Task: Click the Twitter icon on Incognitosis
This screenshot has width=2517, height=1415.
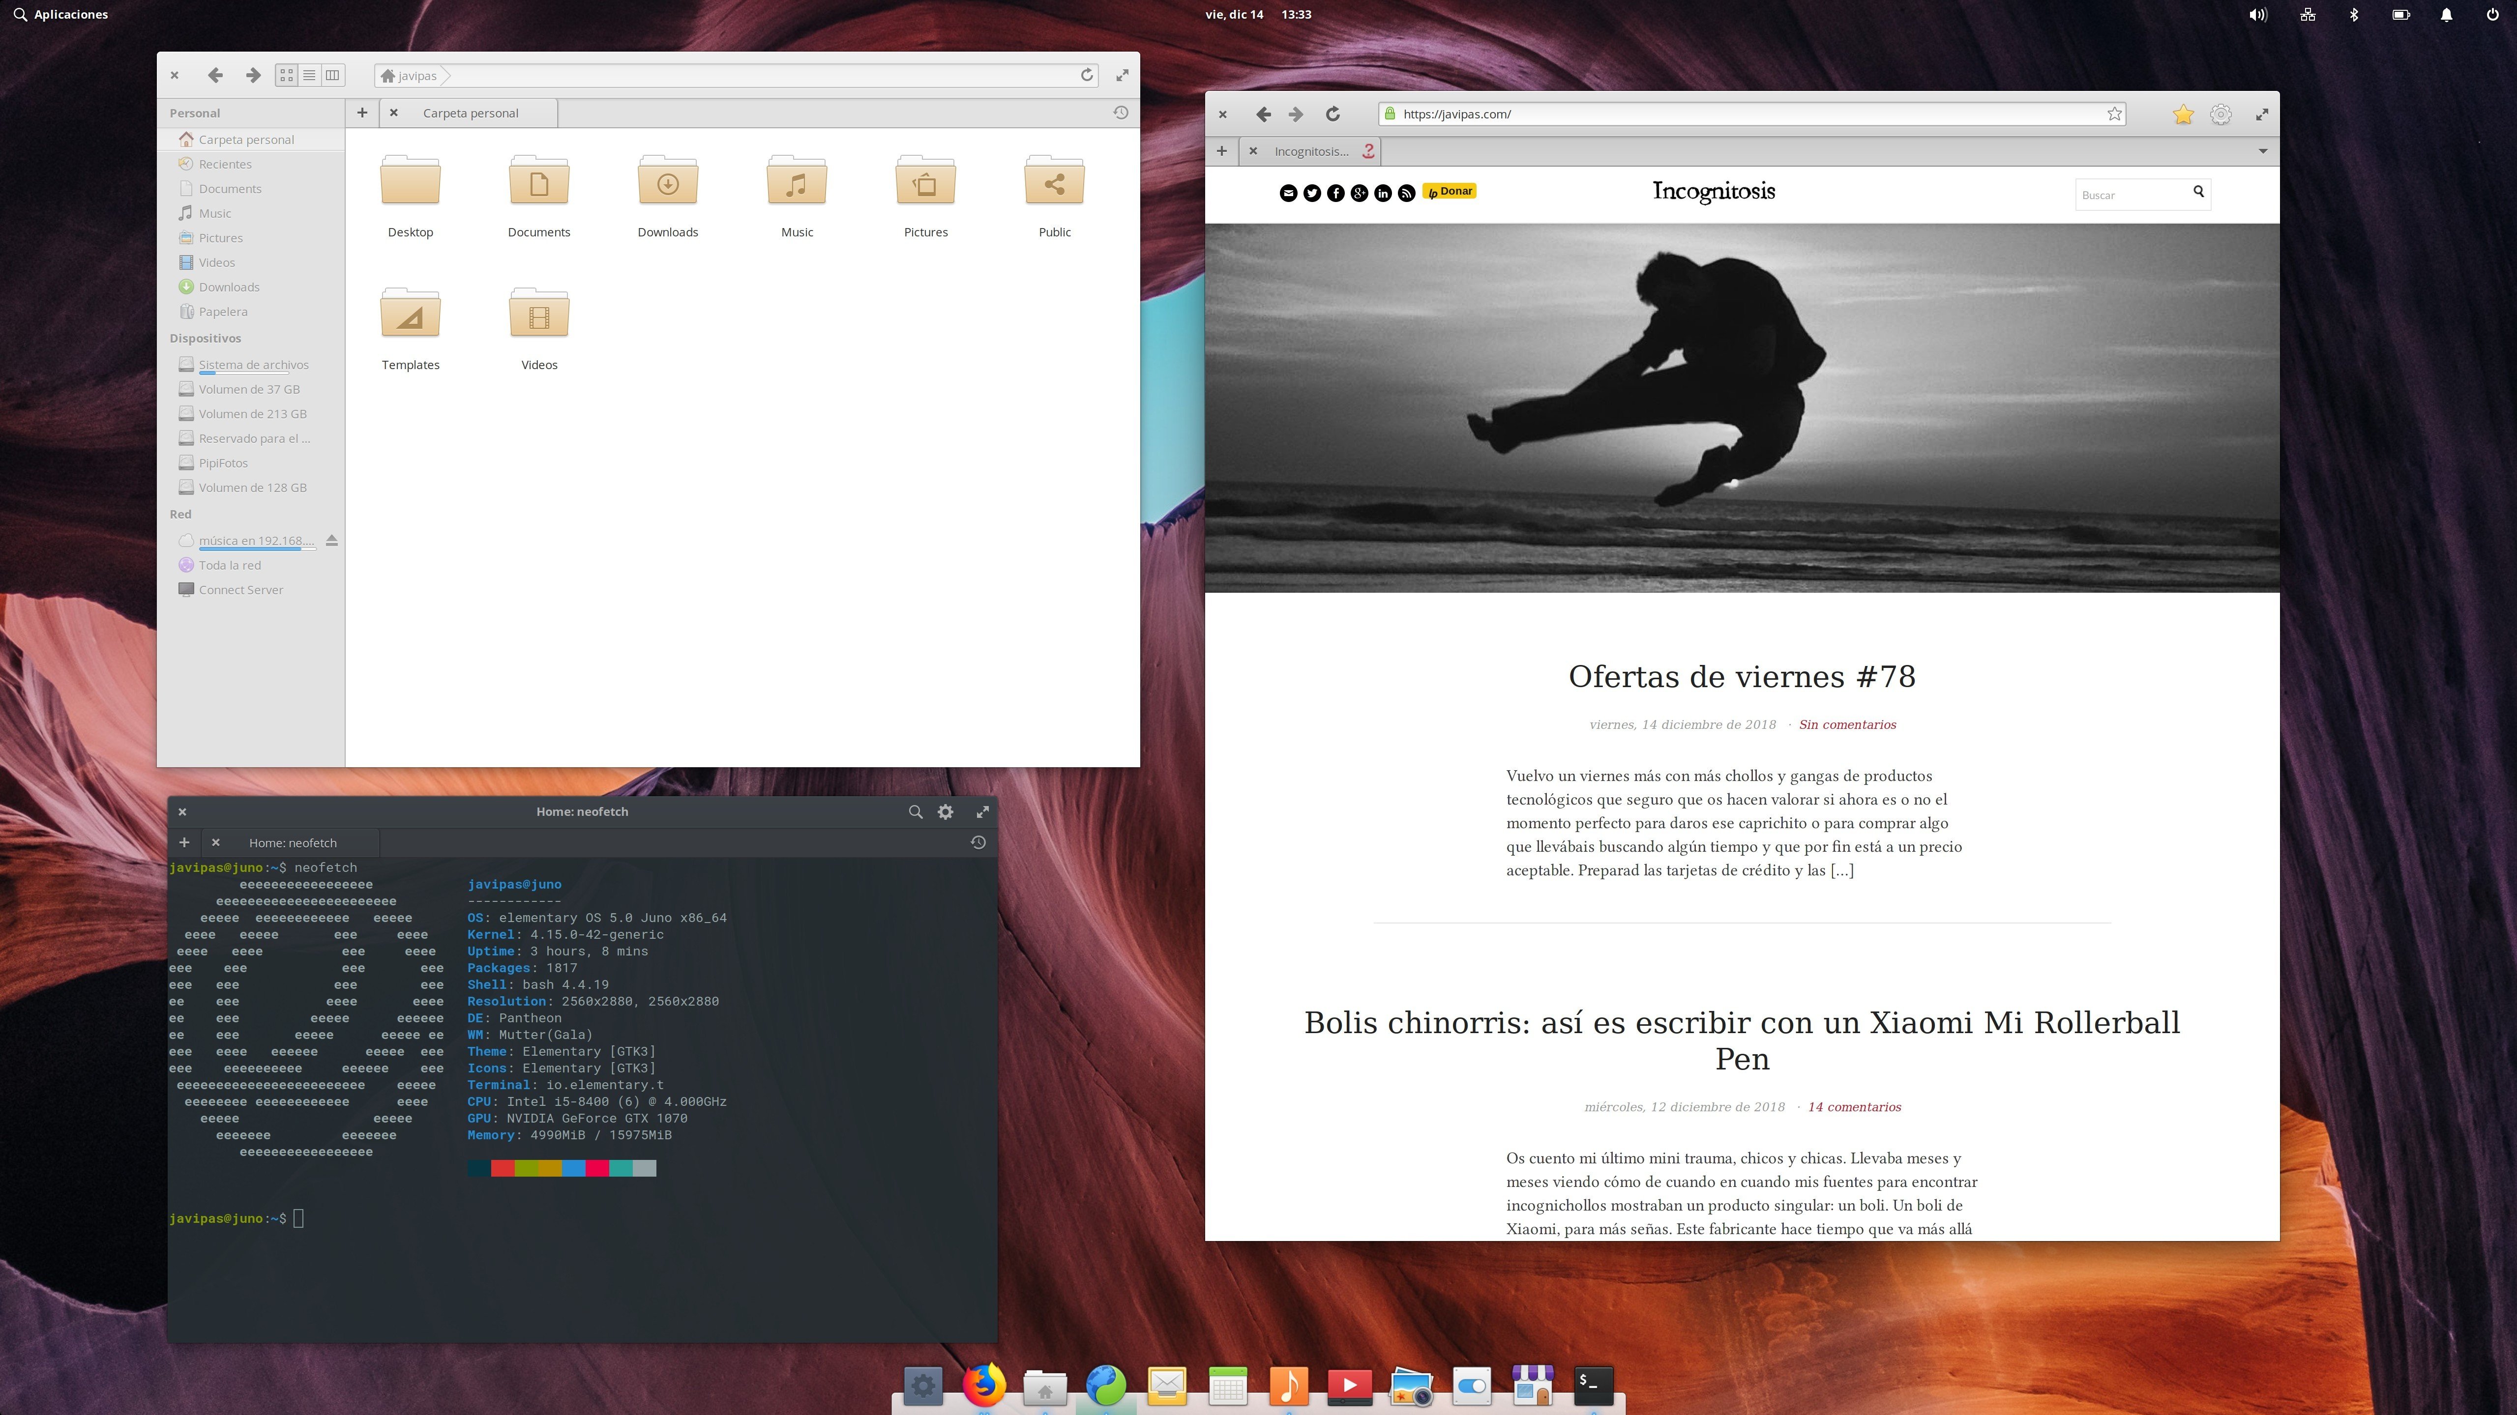Action: pos(1312,193)
